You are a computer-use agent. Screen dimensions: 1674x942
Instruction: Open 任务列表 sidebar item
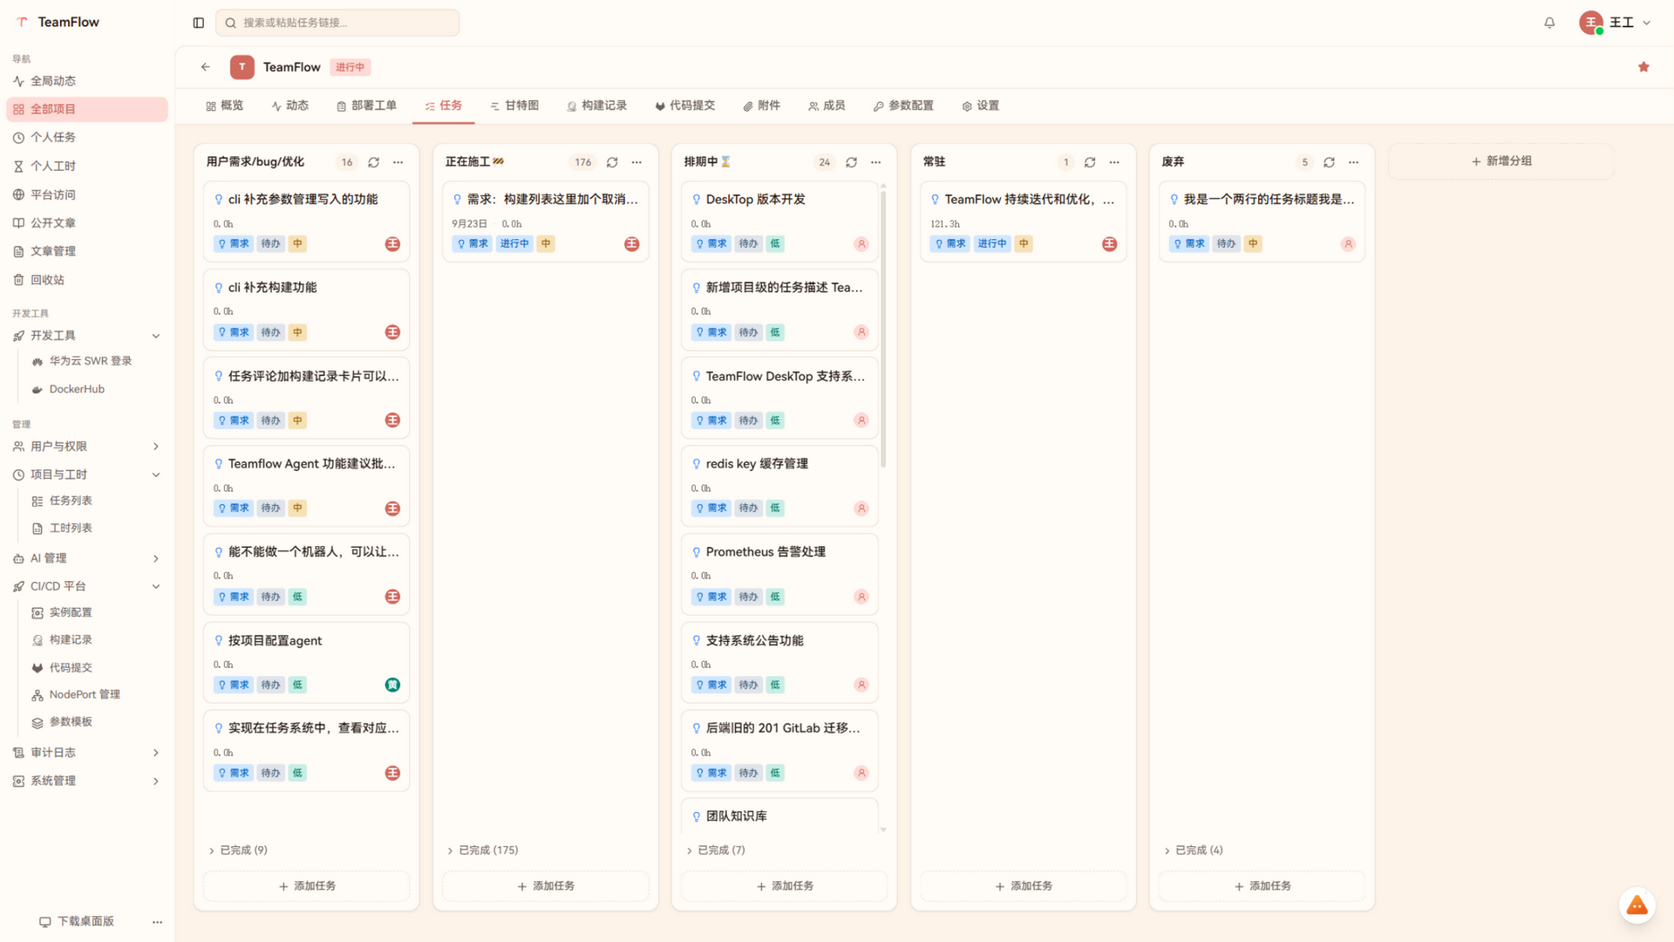71,502
